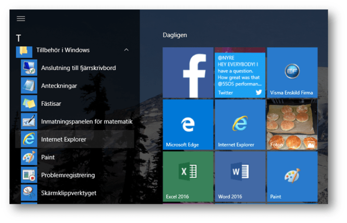This screenshot has height=223, width=347.
Task: Launch the Excel 2016 tile
Action: click(x=188, y=177)
